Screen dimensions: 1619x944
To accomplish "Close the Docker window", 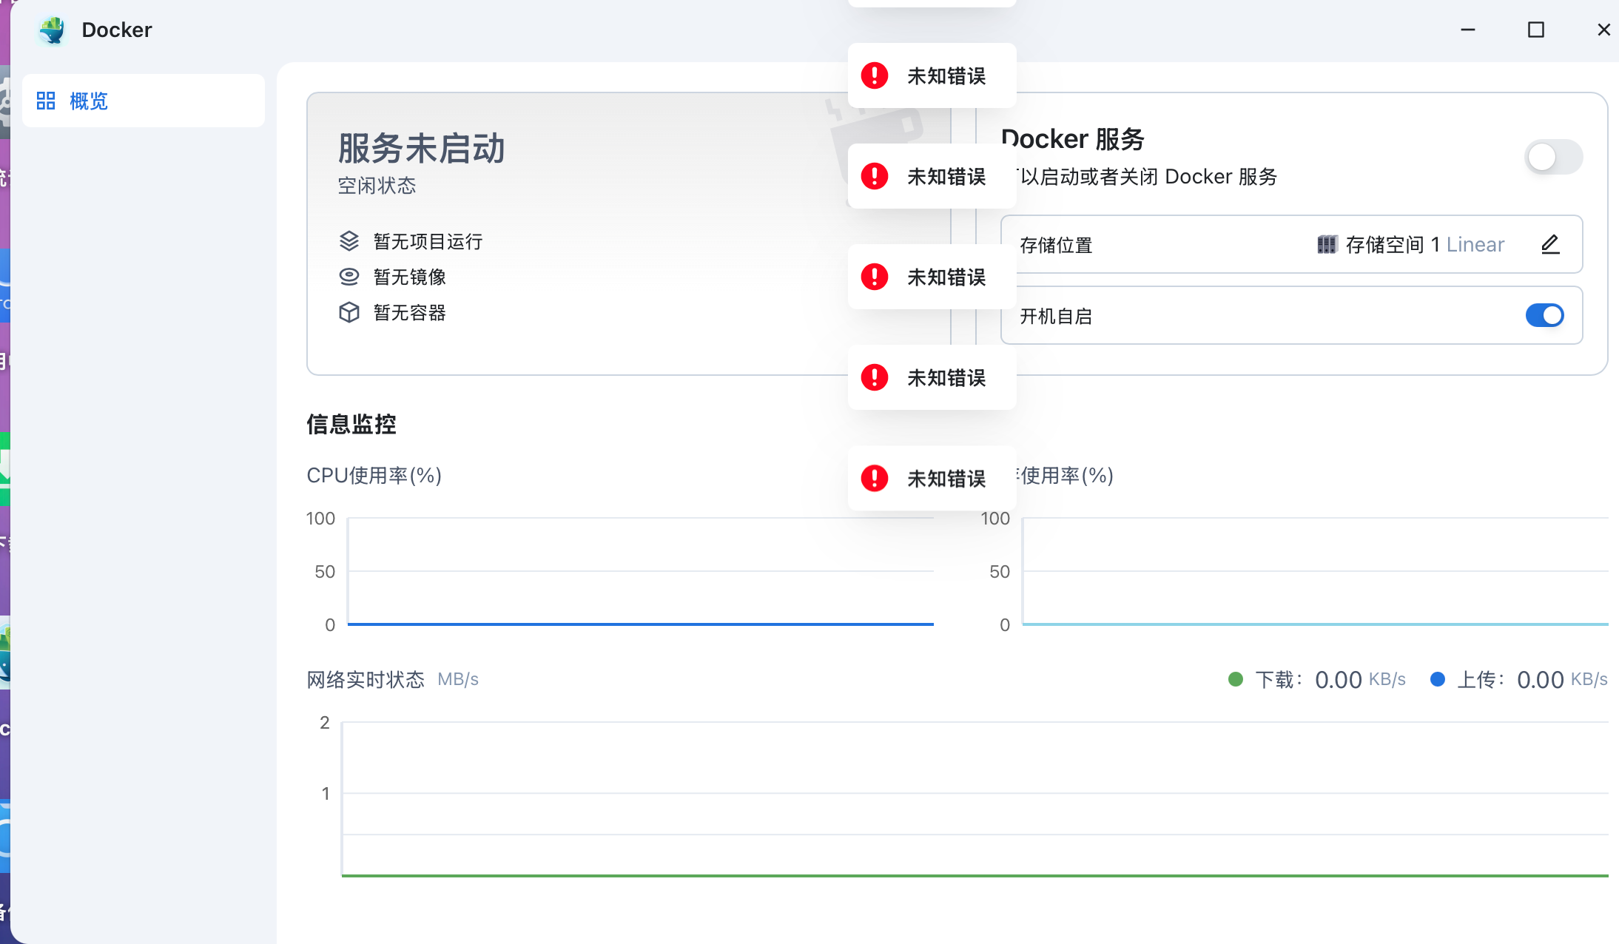I will 1603,30.
